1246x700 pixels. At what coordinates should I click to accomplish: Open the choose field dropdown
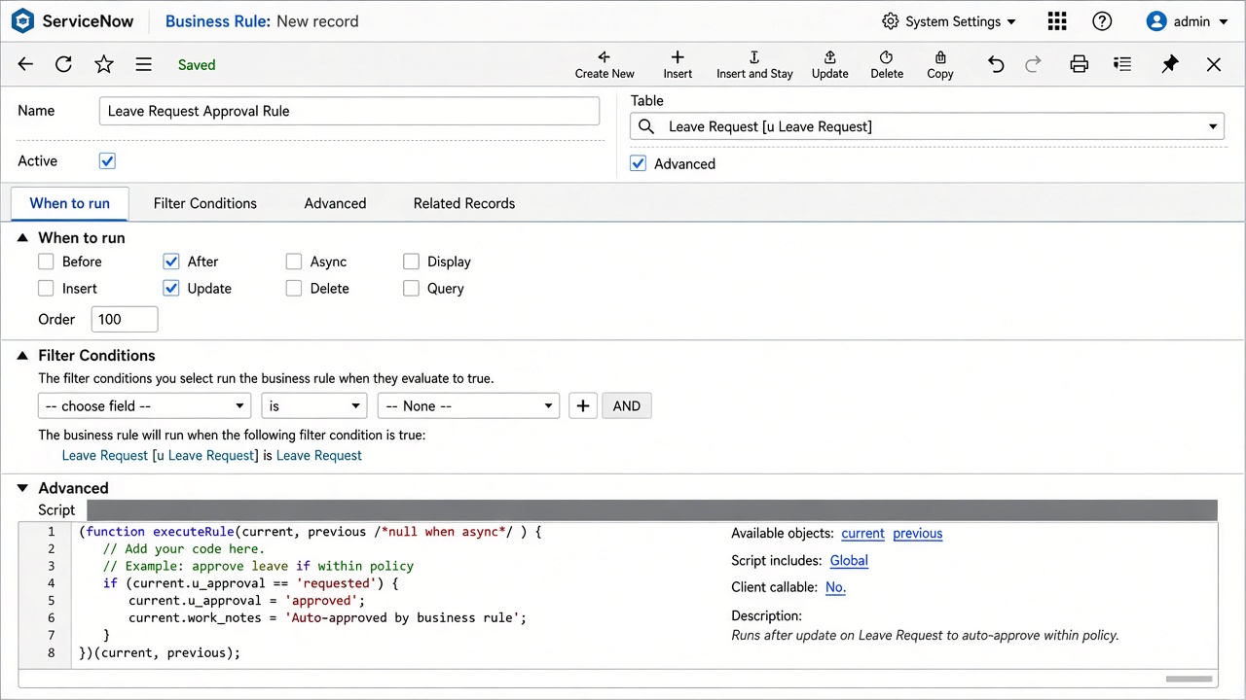pos(145,406)
